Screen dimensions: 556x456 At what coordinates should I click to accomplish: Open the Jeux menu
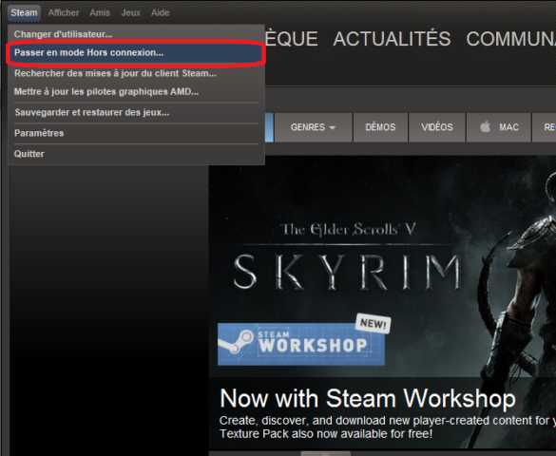(x=131, y=12)
